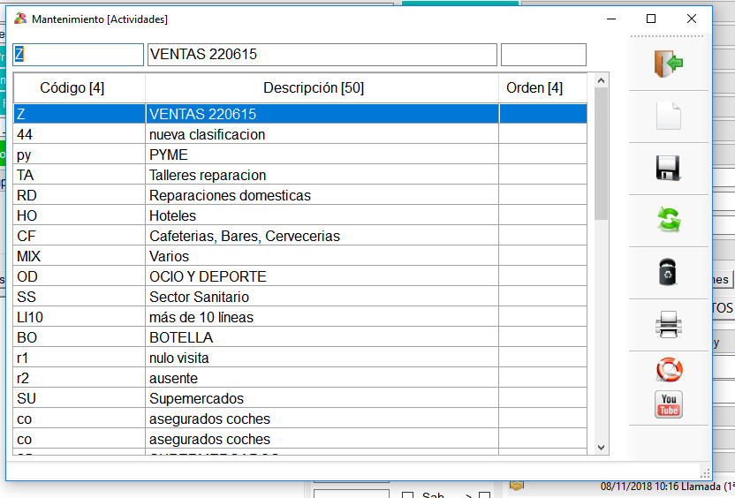Select 'OCIO Y DEPORTE' row
The width and height of the screenshot is (735, 498).
tap(300, 276)
